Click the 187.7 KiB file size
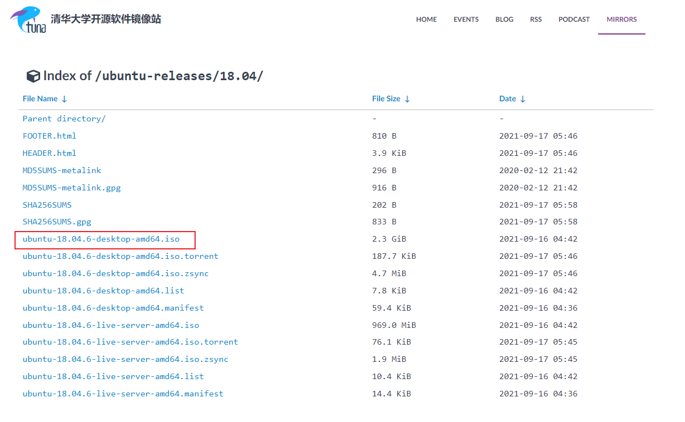Viewport: 685px width, 422px height. click(394, 256)
